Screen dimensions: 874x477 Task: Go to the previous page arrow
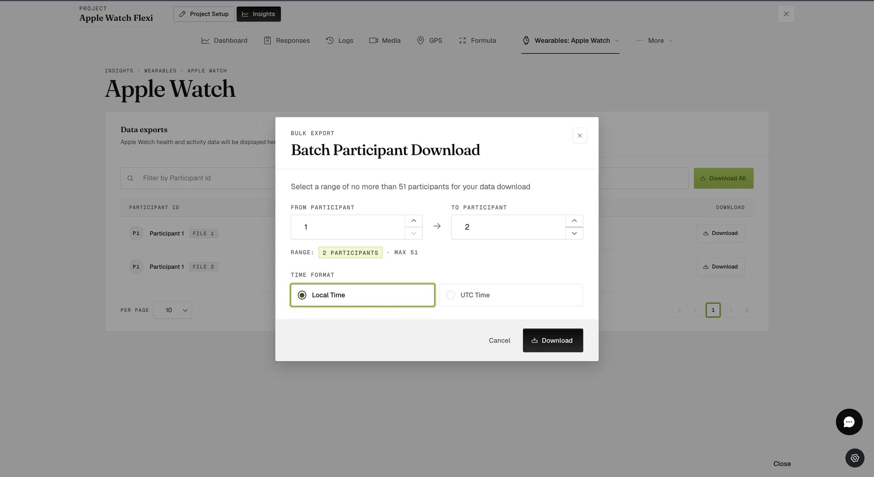click(x=695, y=310)
